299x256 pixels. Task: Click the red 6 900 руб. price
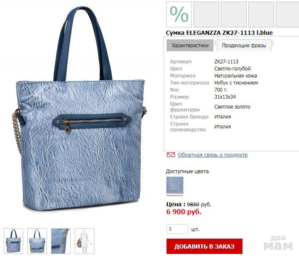[184, 212]
